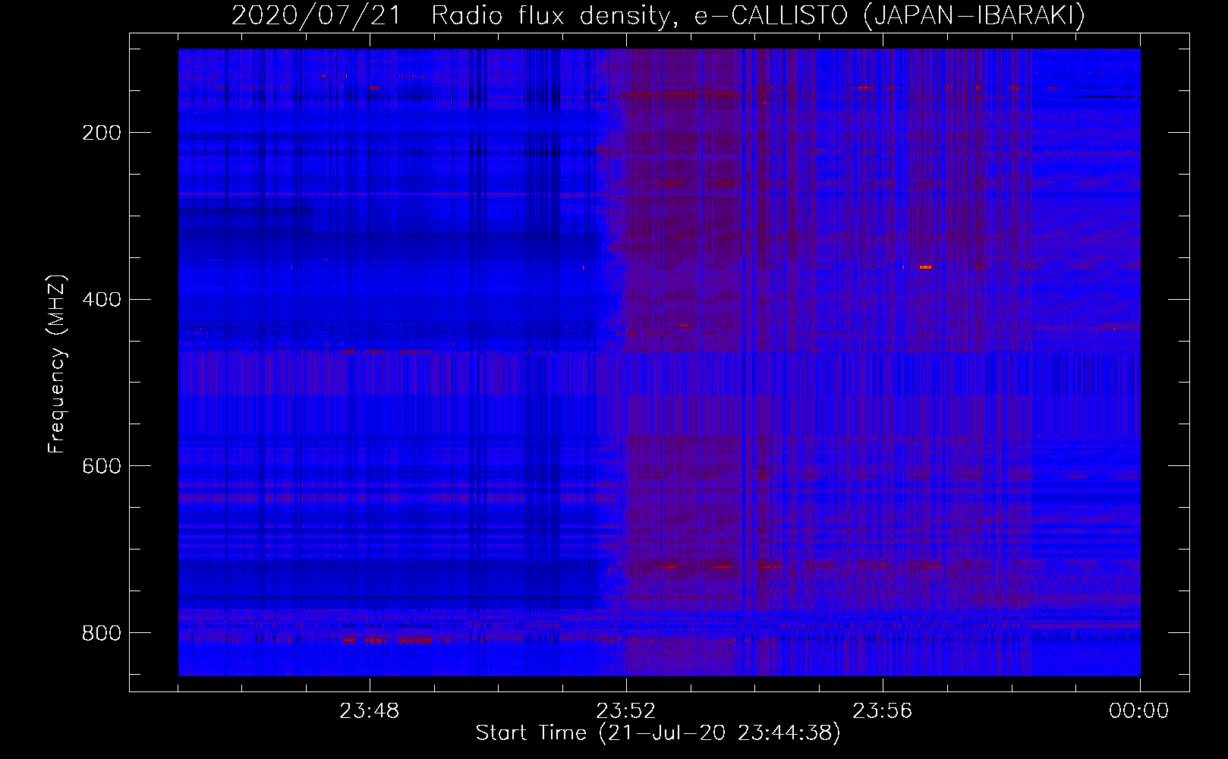Click the 'Start Time (21-Jul-20 23:44:38)' x-axis label
Image resolution: width=1228 pixels, height=759 pixels.
[x=658, y=733]
